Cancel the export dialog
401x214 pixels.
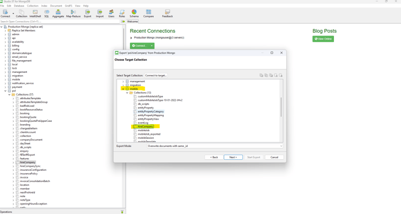pyautogui.click(x=274, y=157)
